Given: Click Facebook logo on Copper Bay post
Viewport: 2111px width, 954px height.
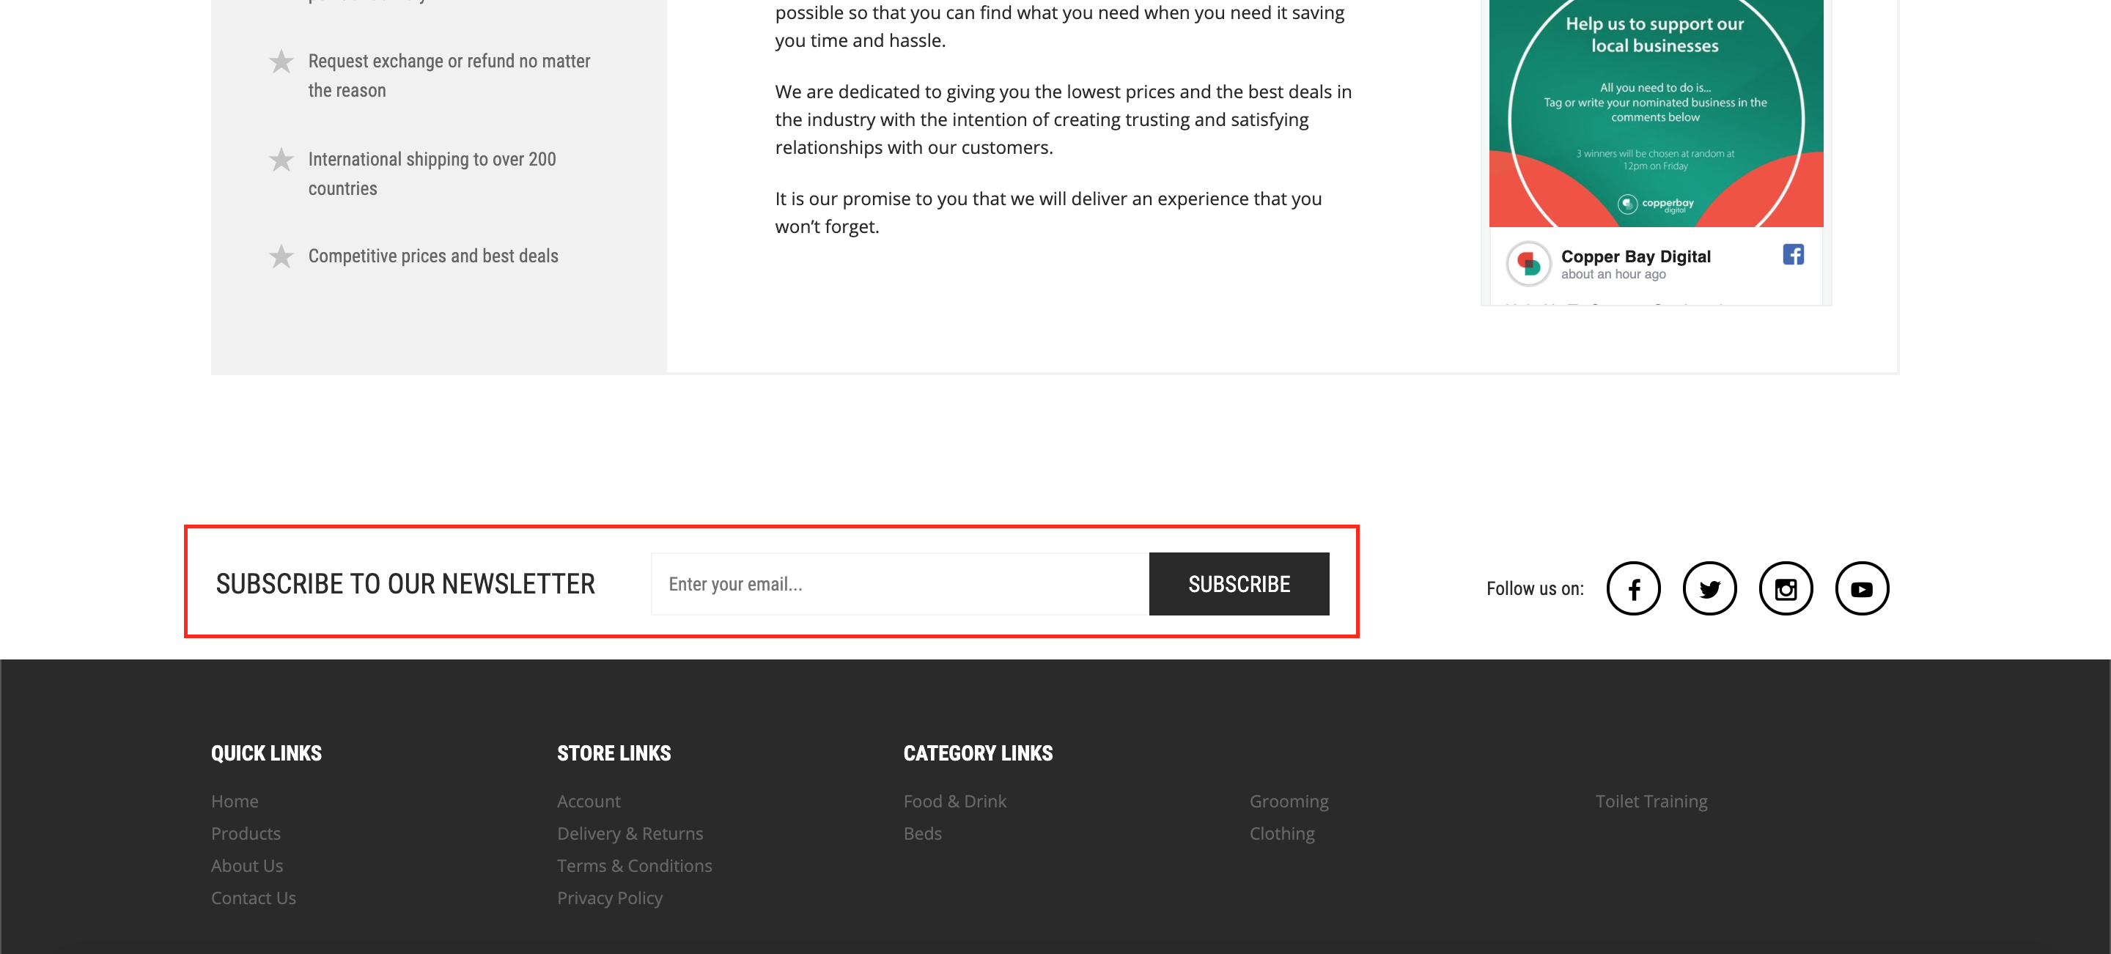Looking at the screenshot, I should click(1792, 255).
